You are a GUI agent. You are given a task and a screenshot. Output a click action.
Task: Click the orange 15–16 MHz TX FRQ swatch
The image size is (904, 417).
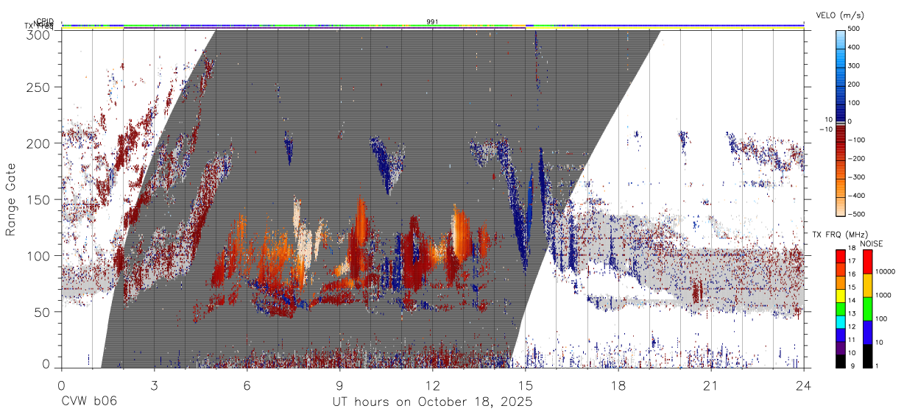click(840, 282)
